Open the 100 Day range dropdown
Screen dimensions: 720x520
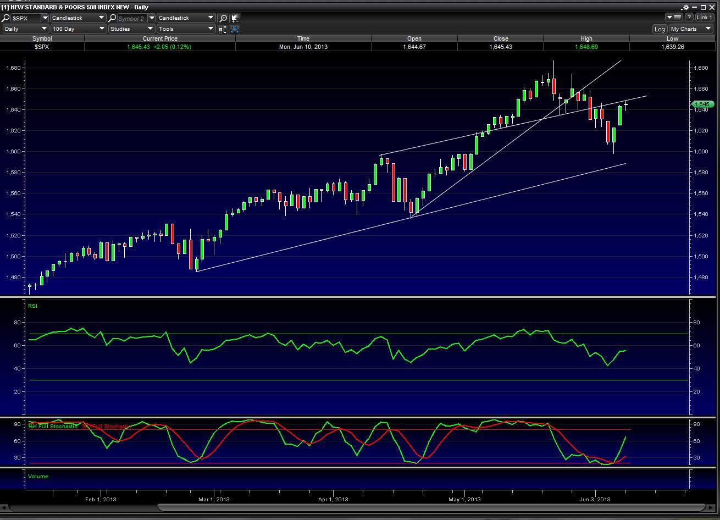[x=78, y=29]
